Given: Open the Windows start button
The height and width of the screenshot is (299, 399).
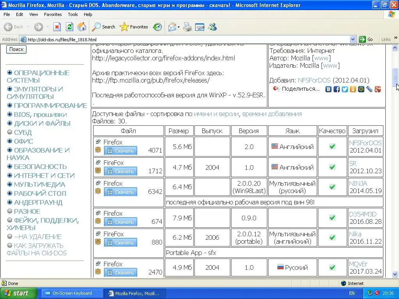Looking at the screenshot, I should tap(19, 293).
